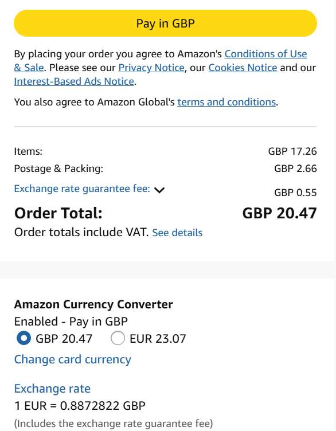The height and width of the screenshot is (431, 336).
Task: Click the Postage & Packing GBP 2.66 amount
Action: point(296,169)
